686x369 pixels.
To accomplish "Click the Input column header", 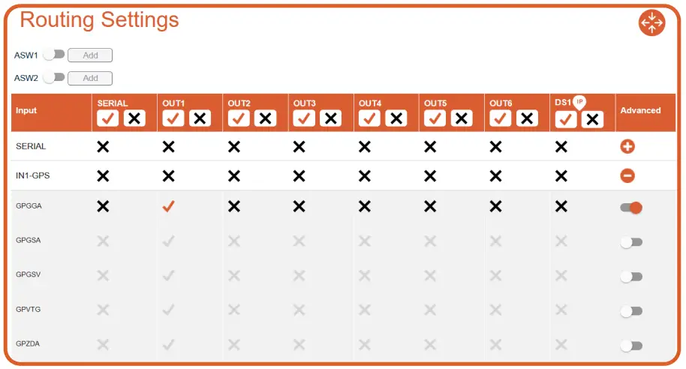I will click(26, 110).
